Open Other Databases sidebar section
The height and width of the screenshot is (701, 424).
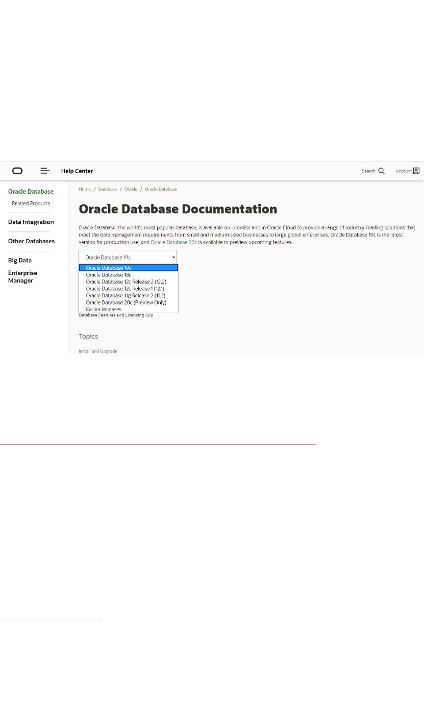31,241
